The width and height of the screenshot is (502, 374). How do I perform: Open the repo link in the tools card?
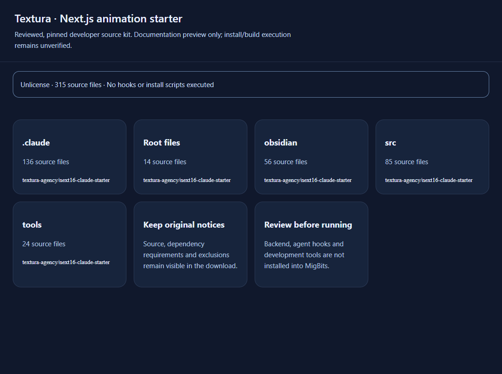[66, 262]
